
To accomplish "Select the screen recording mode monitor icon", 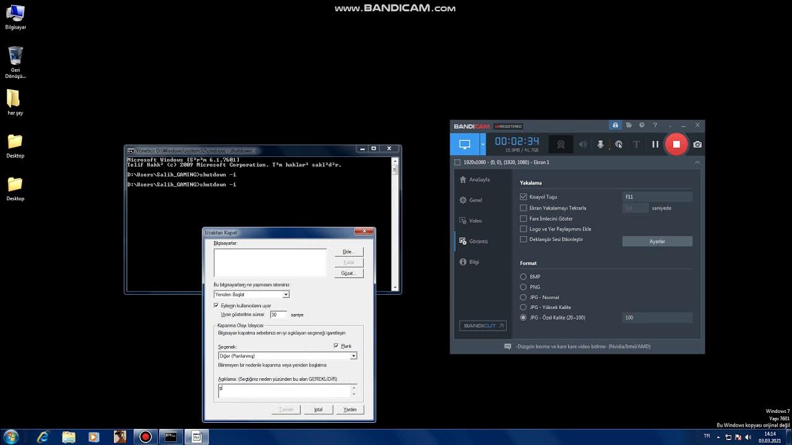I will [x=465, y=144].
